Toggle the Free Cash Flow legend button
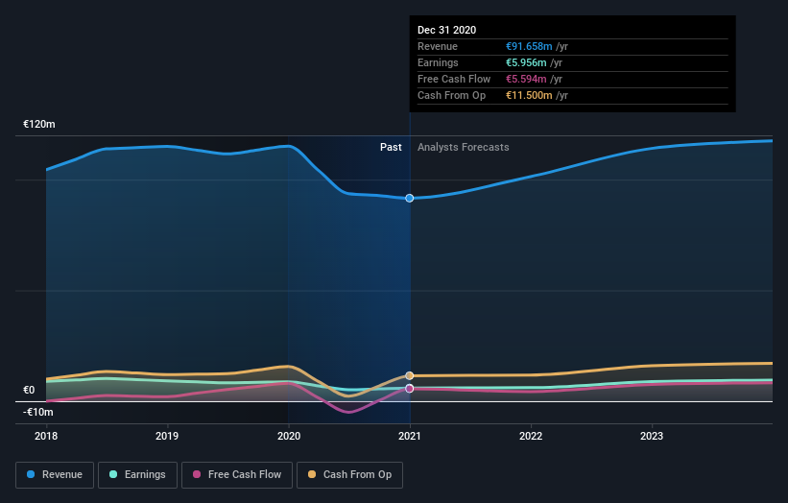The image size is (788, 503). (237, 475)
